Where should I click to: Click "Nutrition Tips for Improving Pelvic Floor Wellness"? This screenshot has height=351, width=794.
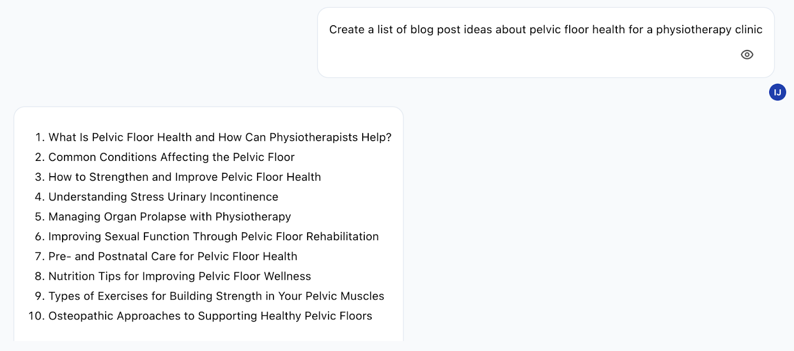180,276
